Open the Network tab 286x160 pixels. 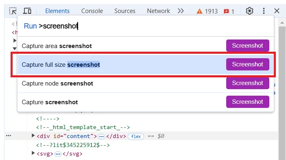pyautogui.click(x=158, y=11)
